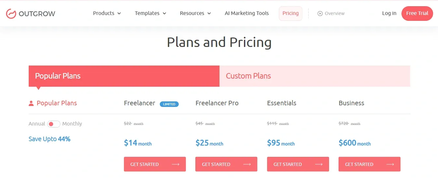Select the Monthly billing label
This screenshot has height=178, width=438.
[72, 124]
